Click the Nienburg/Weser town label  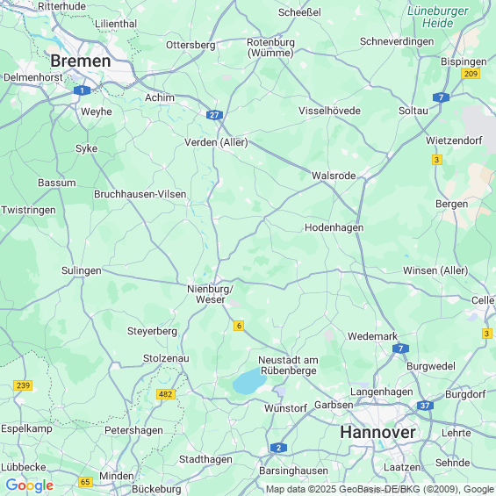click(x=211, y=294)
